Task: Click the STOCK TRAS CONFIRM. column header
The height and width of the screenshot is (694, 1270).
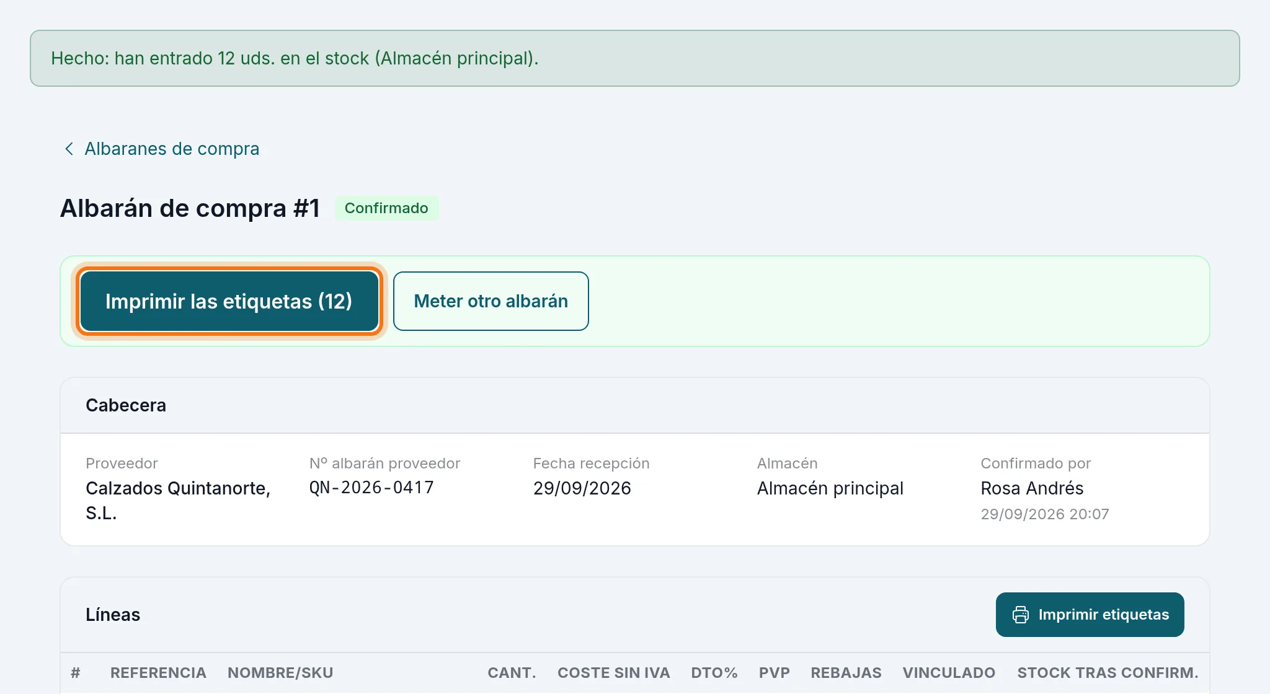Action: pos(1108,673)
